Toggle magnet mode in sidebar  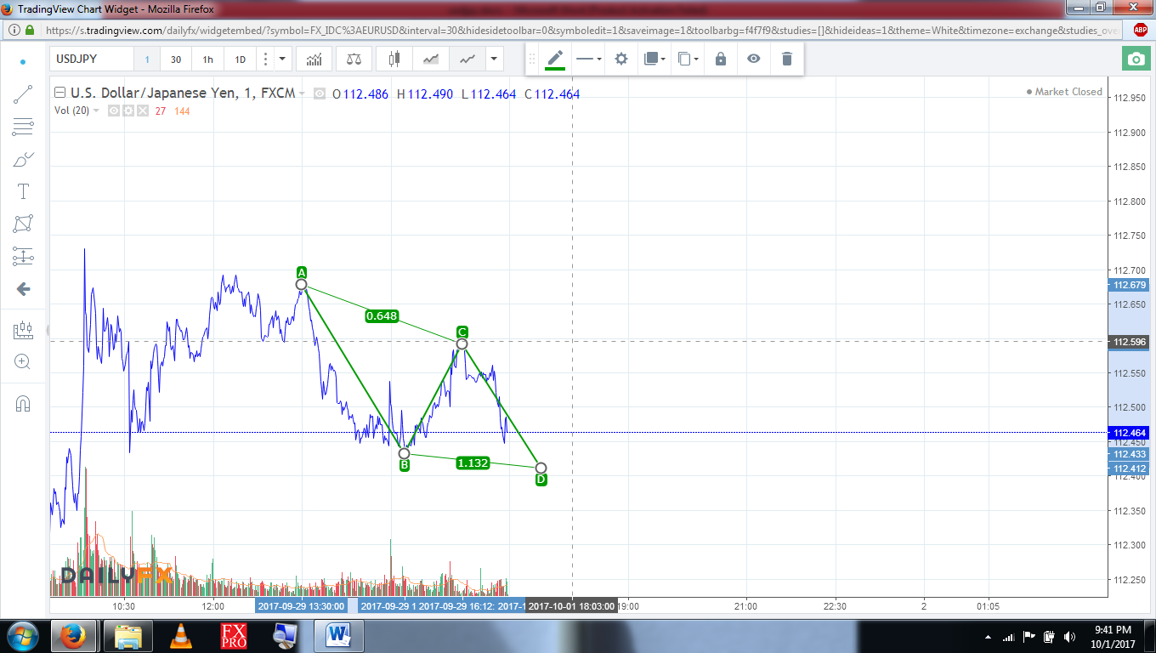(23, 403)
